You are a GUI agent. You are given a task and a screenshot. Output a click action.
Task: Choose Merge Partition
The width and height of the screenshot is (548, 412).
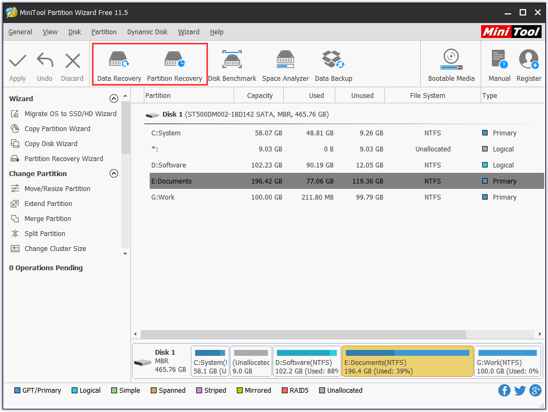(x=41, y=219)
